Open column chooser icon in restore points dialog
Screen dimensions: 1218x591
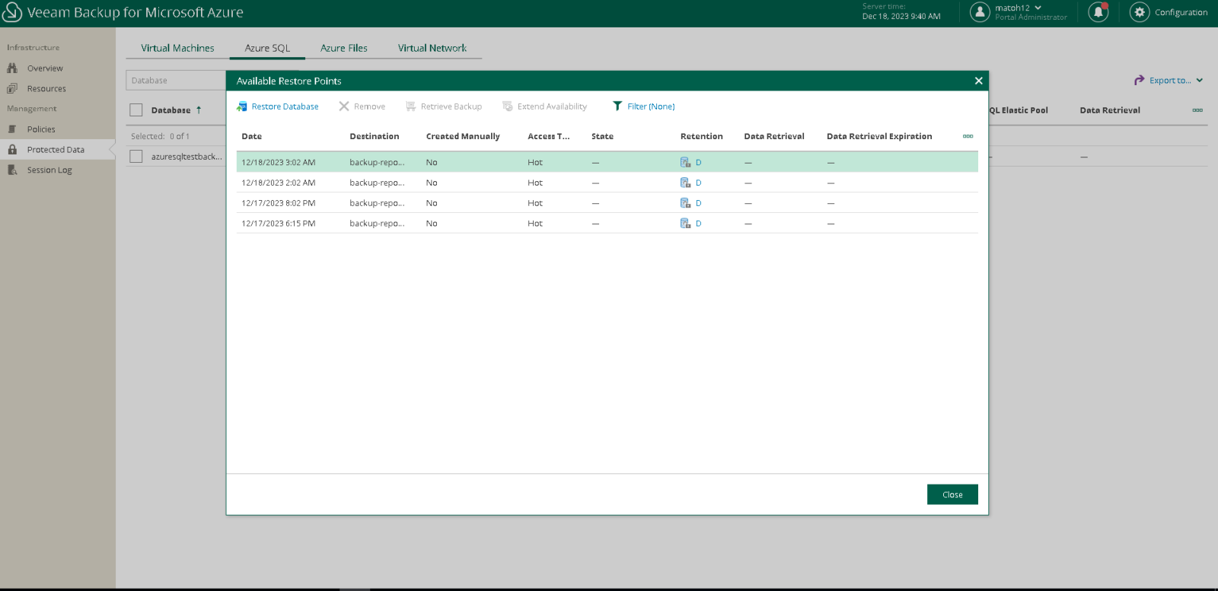pyautogui.click(x=968, y=136)
